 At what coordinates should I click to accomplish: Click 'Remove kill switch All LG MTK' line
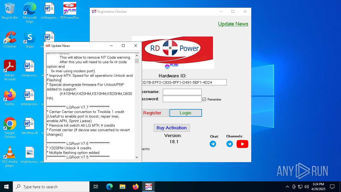[x=81, y=125]
